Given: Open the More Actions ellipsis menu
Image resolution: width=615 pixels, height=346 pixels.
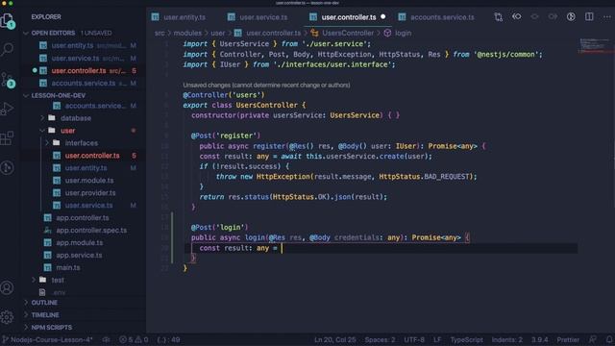Looking at the screenshot, I should click(x=606, y=17).
